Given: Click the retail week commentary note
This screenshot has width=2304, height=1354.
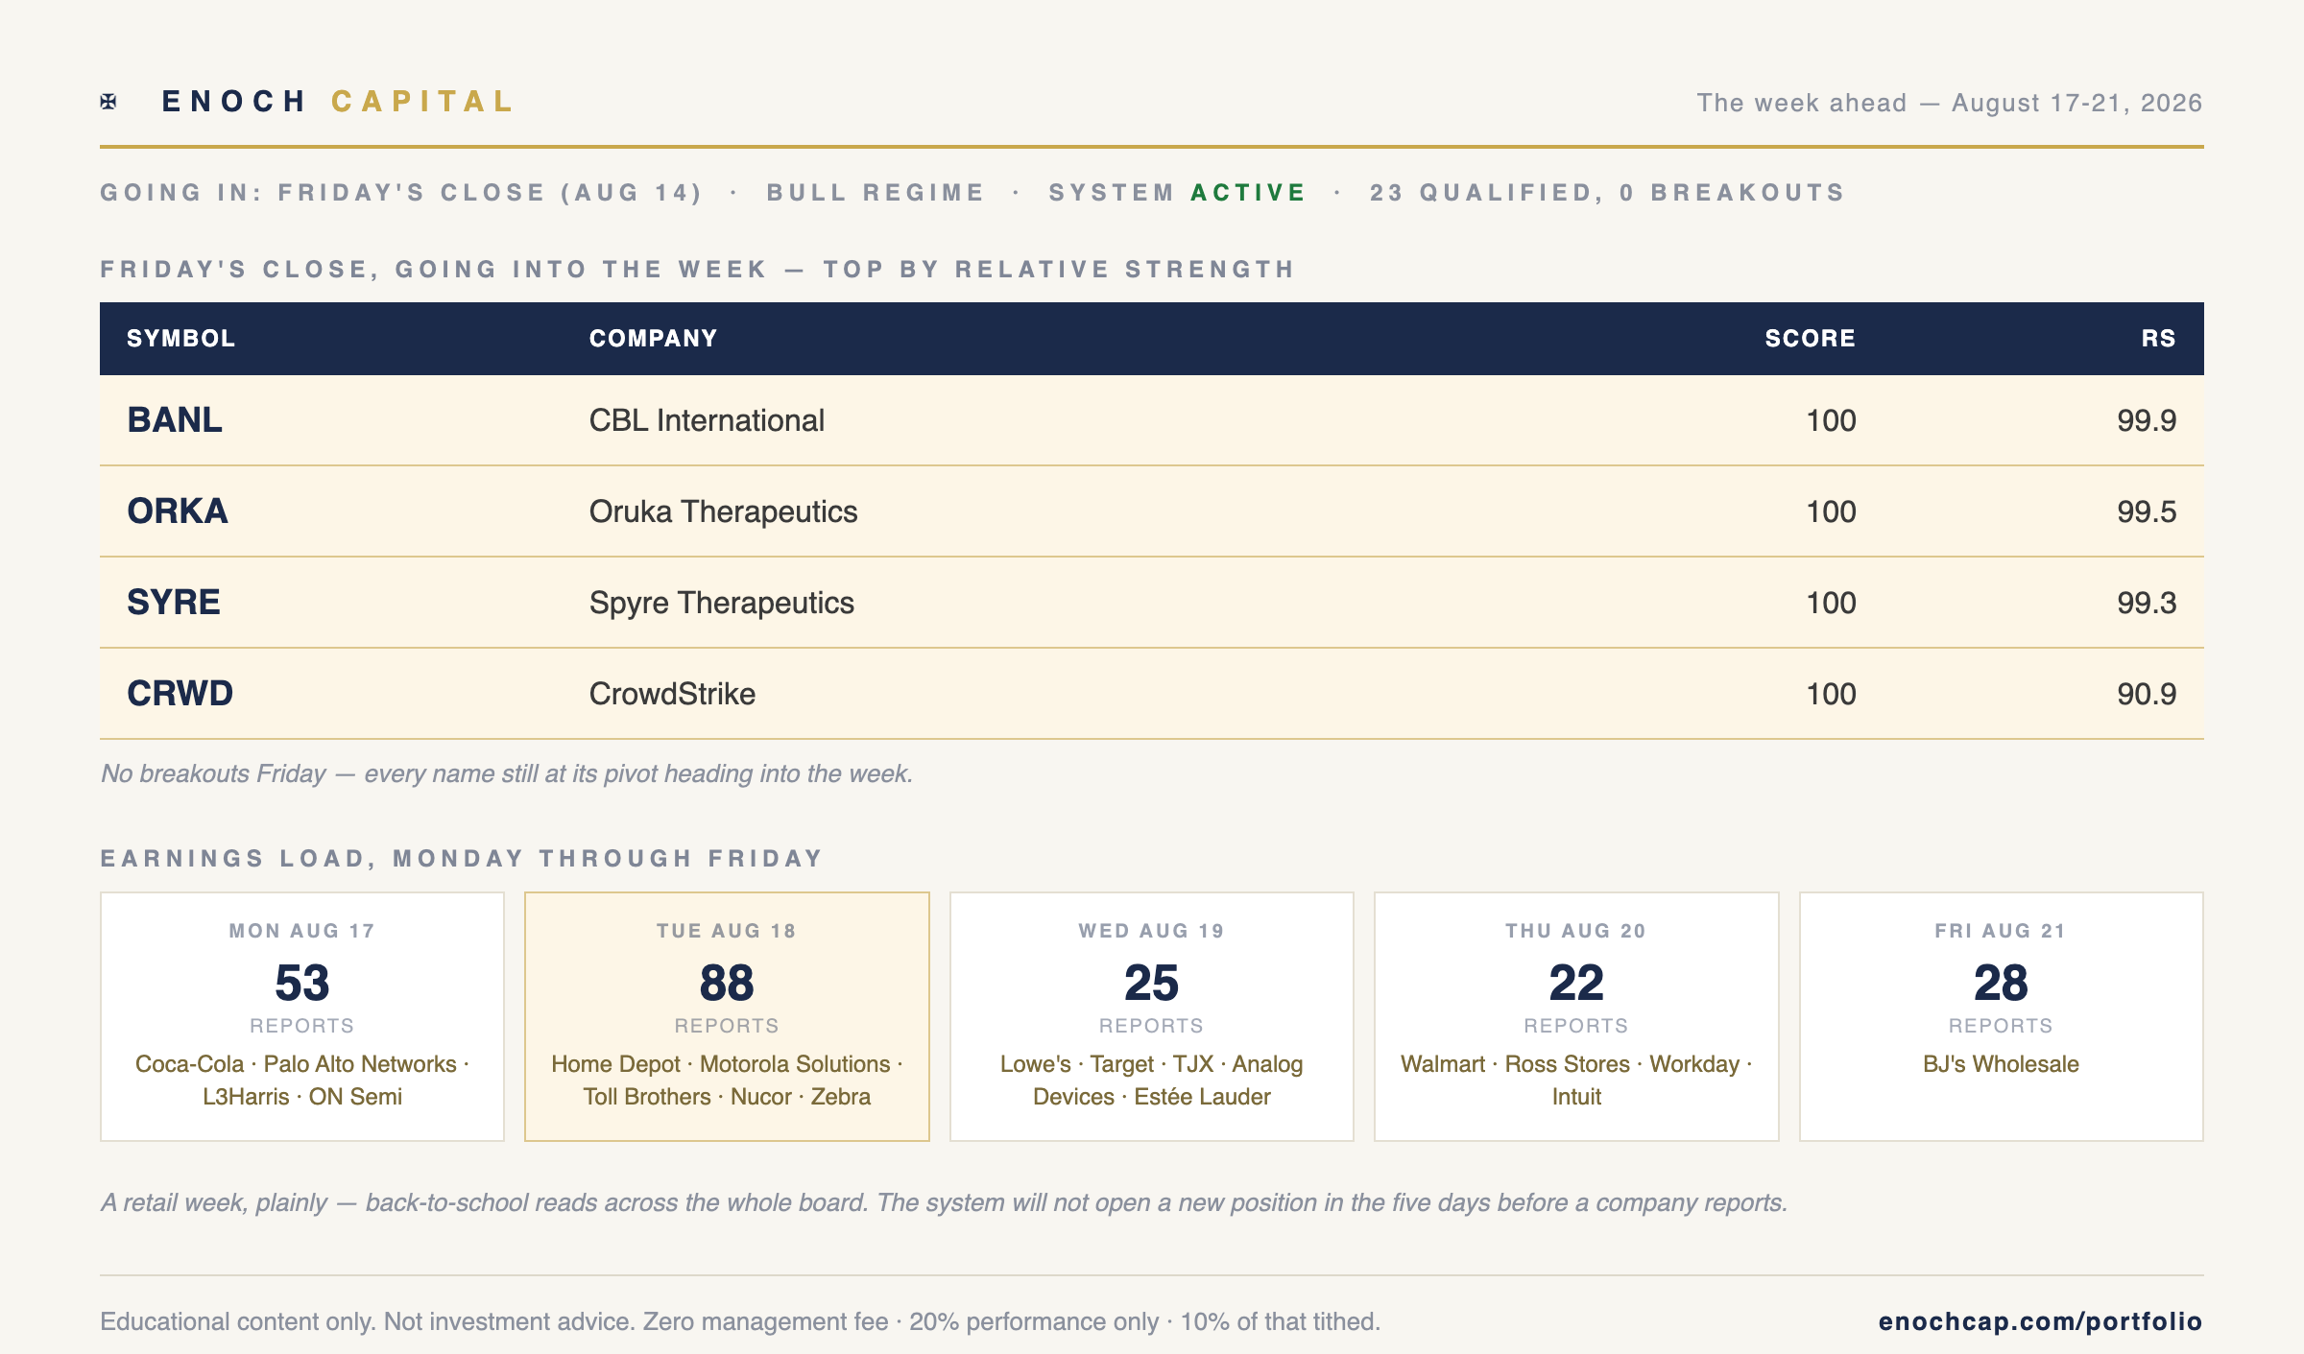Looking at the screenshot, I should pos(944,1202).
